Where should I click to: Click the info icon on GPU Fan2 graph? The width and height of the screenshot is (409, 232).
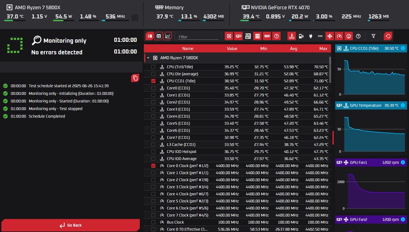(403, 220)
